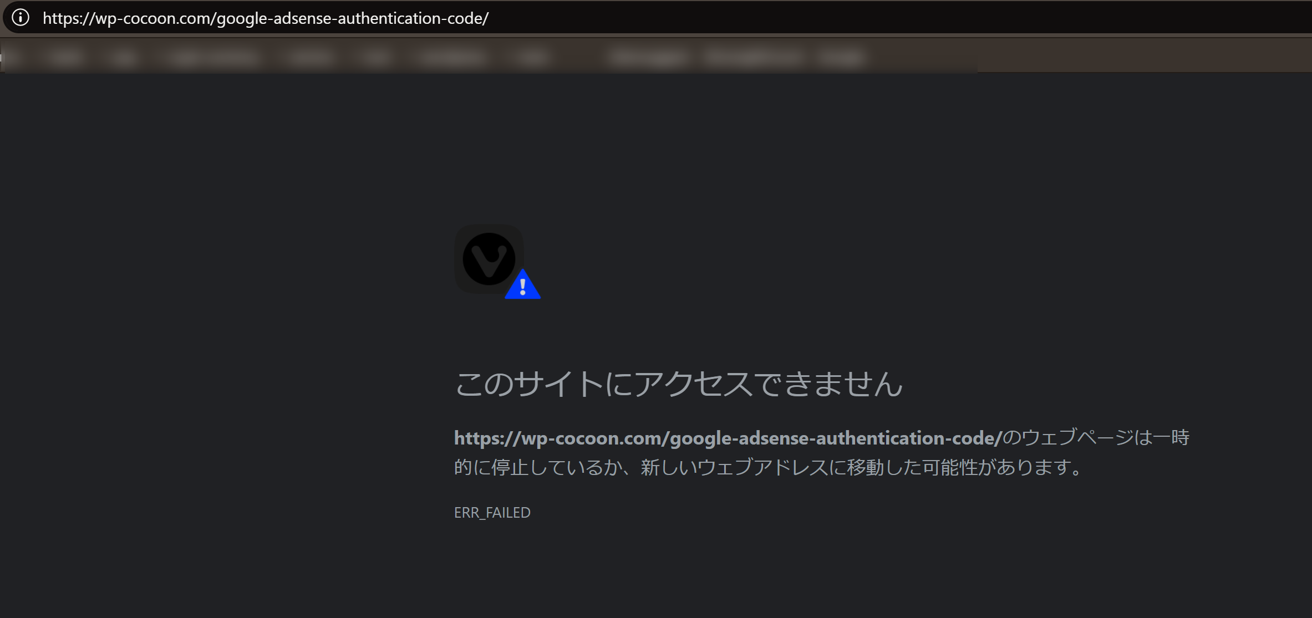Click the heading このサイトにアクセスできません
Screen dimensions: 1312x618
pos(679,384)
